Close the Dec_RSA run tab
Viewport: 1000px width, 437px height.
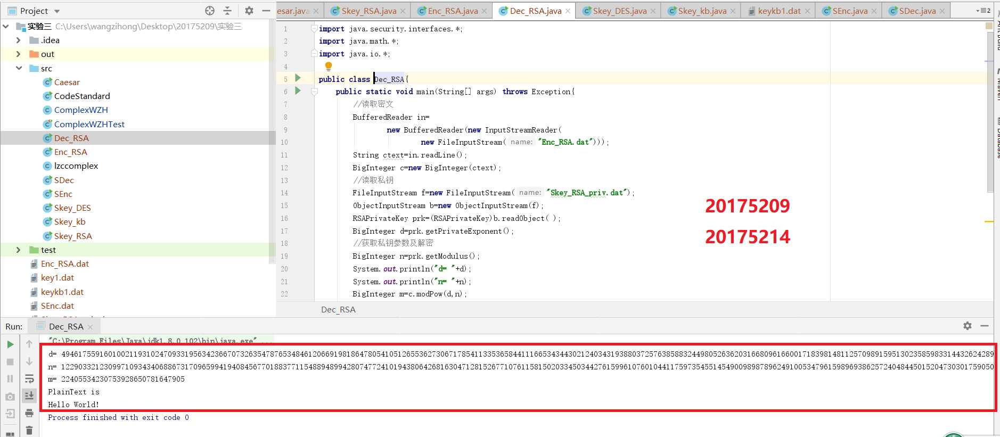(x=90, y=327)
